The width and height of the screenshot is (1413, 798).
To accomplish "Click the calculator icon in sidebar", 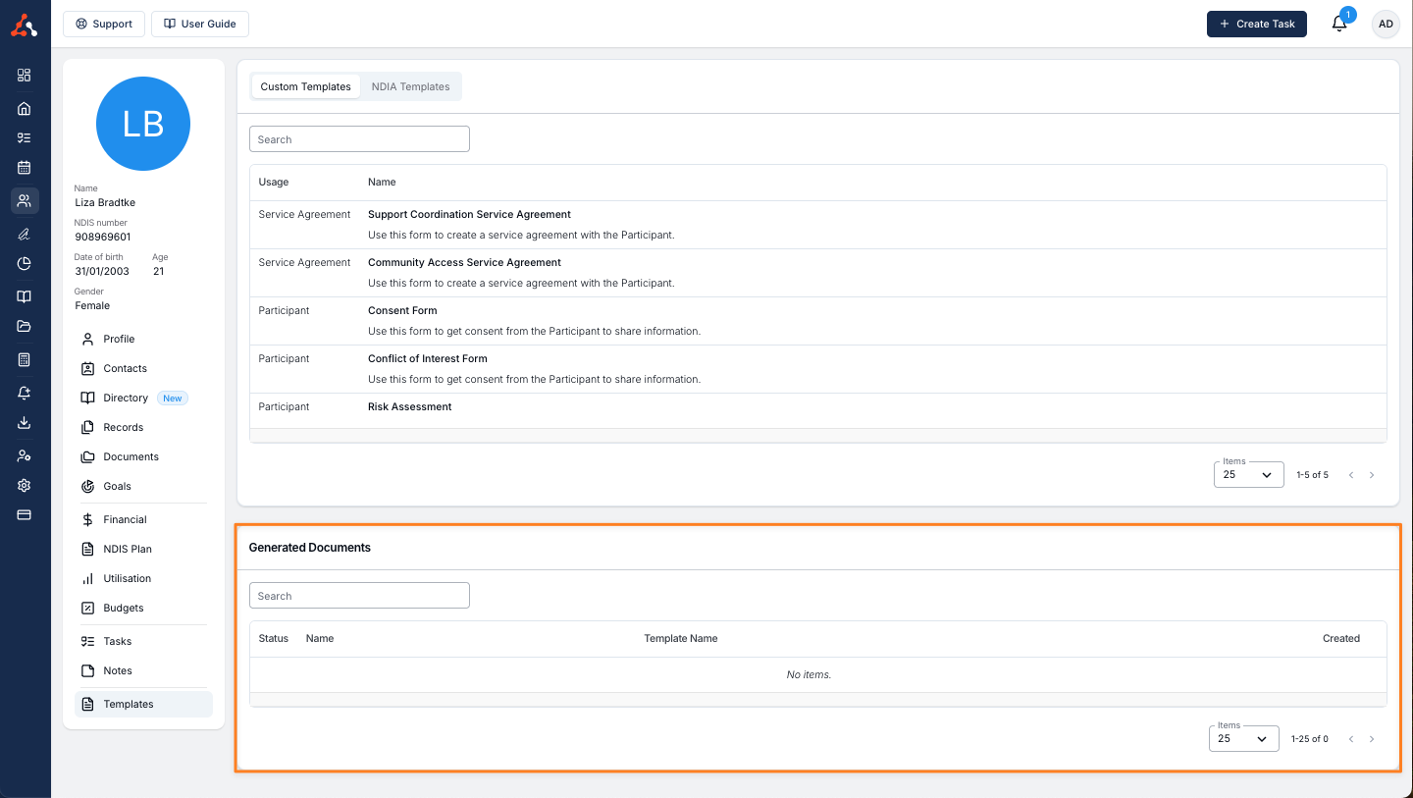I will pos(25,360).
